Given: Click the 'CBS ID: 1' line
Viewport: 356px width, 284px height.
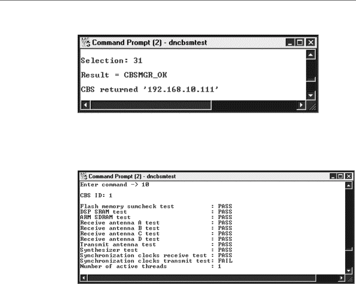Looking at the screenshot, I should 96,196.
